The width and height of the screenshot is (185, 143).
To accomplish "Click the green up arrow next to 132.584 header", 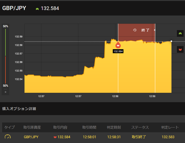I will tap(37, 9).
